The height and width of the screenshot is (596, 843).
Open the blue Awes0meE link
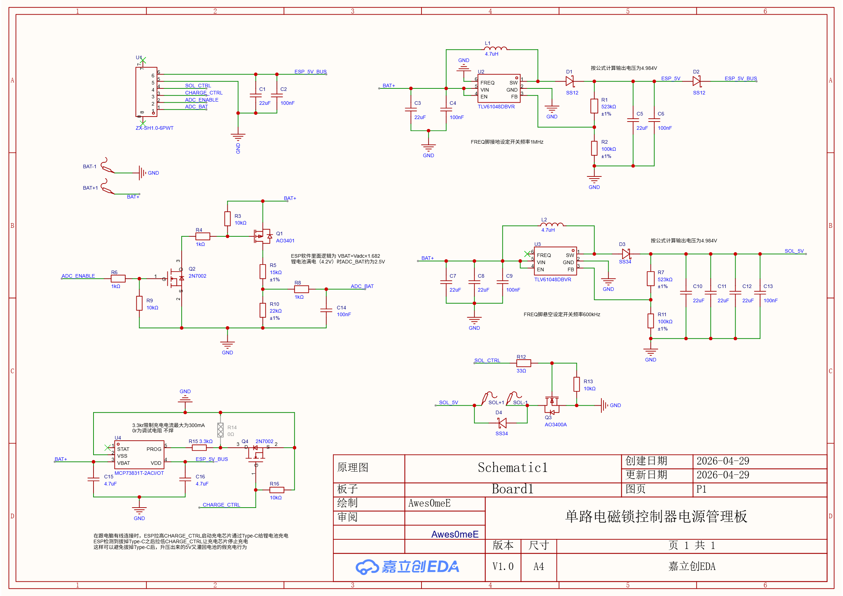pyautogui.click(x=455, y=534)
